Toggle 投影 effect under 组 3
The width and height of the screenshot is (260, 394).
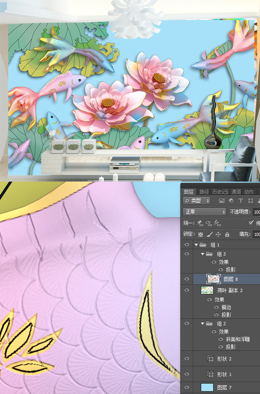click(x=221, y=270)
